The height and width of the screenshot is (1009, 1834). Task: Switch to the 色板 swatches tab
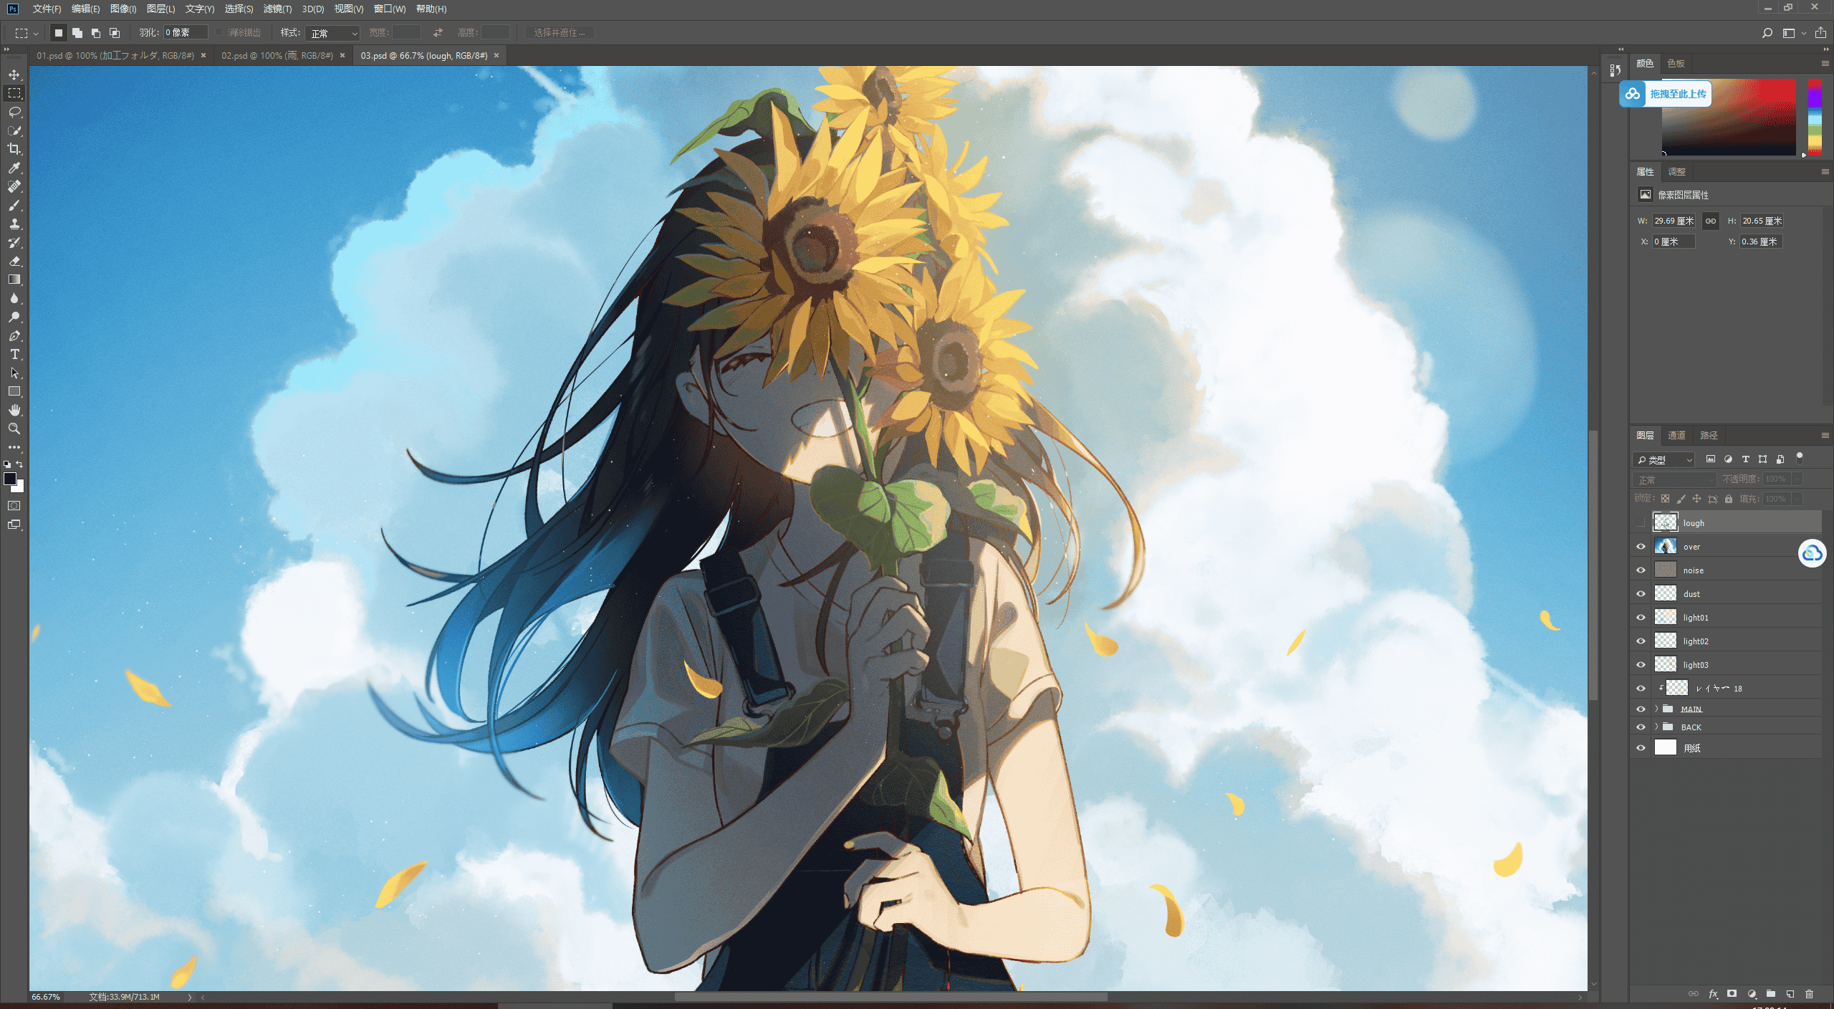click(x=1676, y=63)
